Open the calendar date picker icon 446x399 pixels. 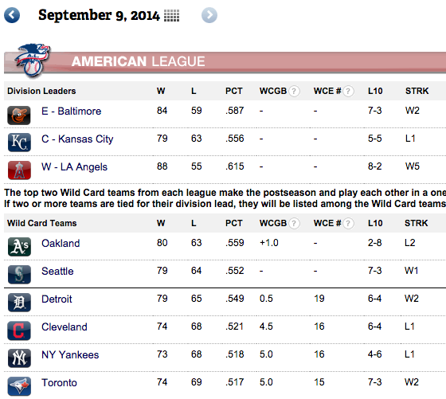(x=171, y=15)
